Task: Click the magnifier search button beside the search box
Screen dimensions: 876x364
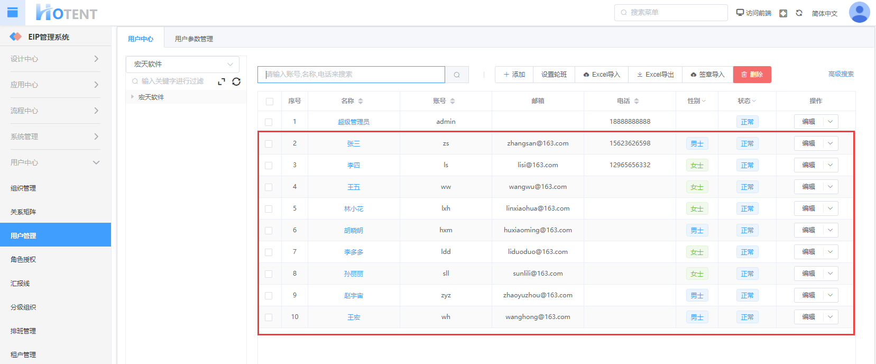Action: coord(457,75)
